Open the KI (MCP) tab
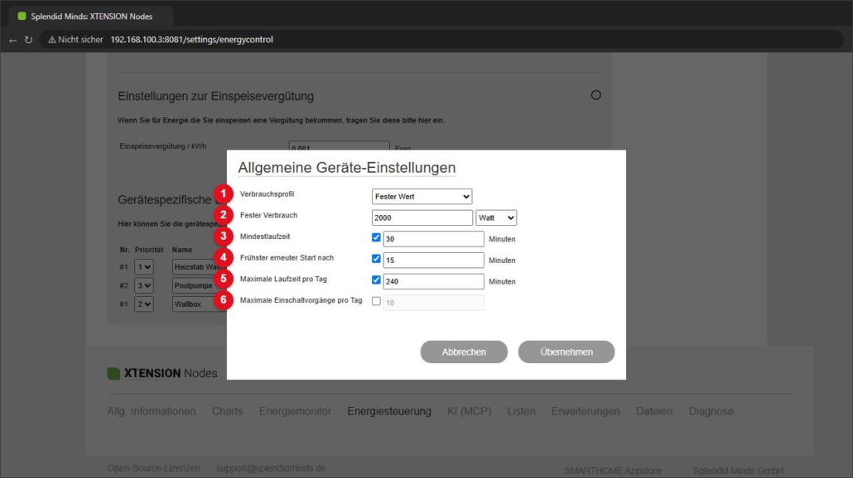 tap(469, 411)
